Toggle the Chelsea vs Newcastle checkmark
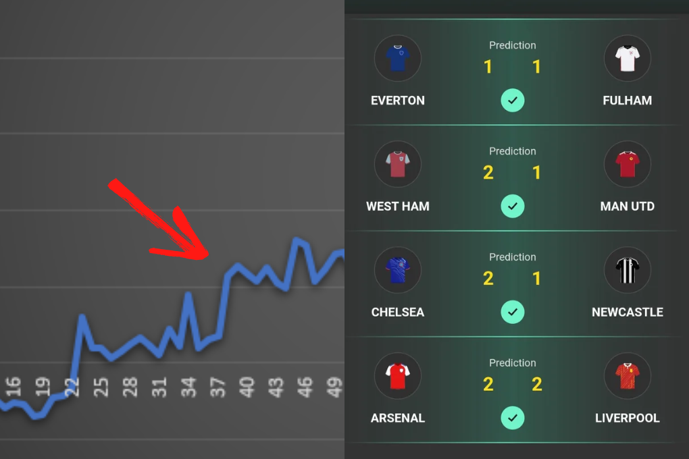The height and width of the screenshot is (459, 689). (513, 313)
